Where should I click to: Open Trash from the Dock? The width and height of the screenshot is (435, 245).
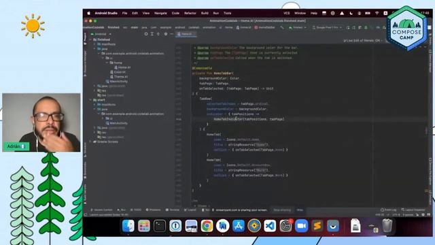pyautogui.click(x=387, y=225)
